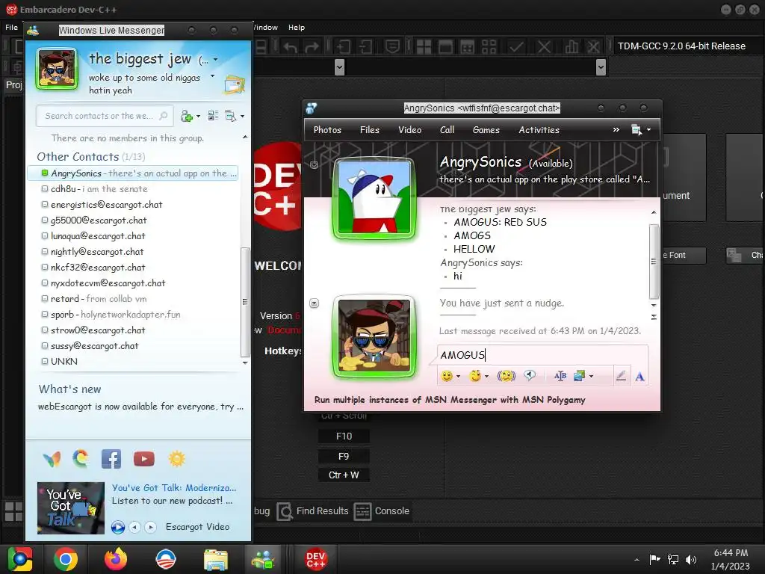
Task: Switch to the Find Results tab
Action: tap(313, 511)
